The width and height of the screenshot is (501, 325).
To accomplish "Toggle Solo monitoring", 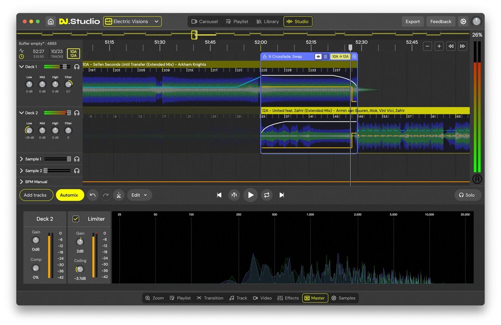I will click(x=467, y=195).
